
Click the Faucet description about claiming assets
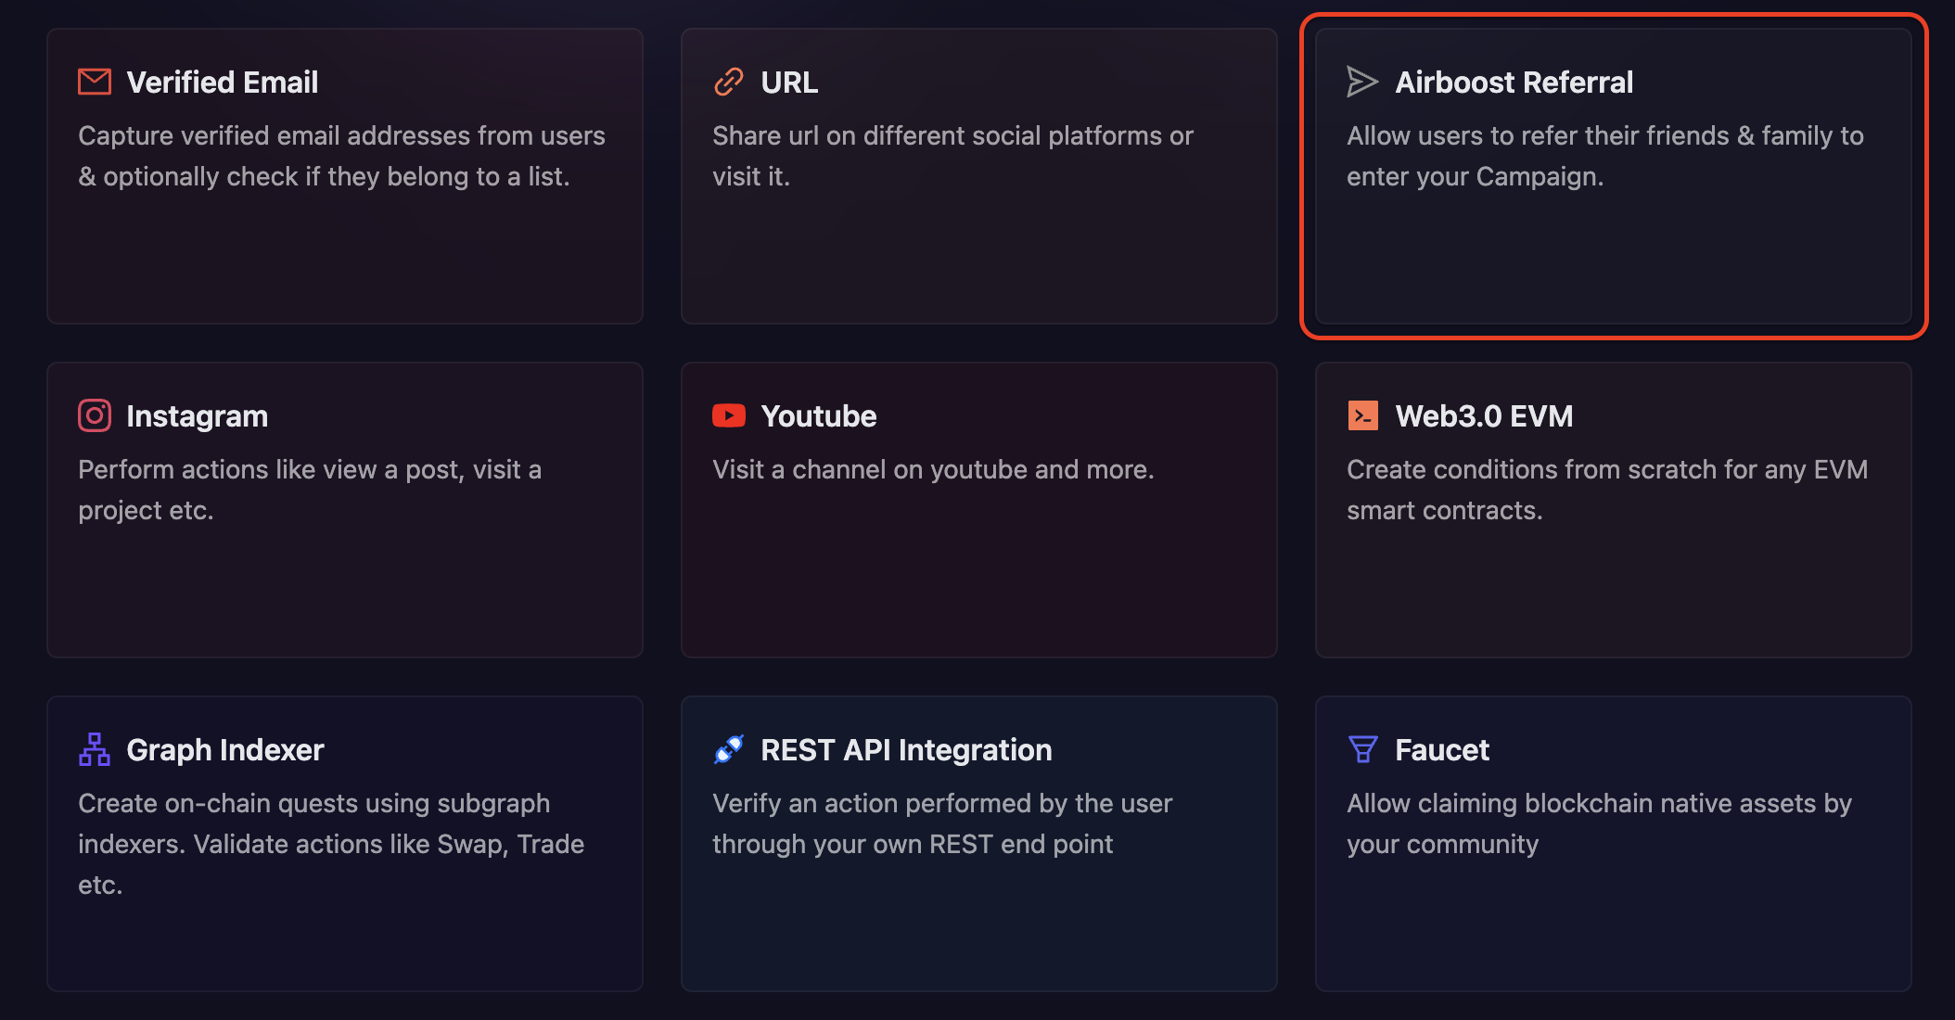pyautogui.click(x=1599, y=823)
